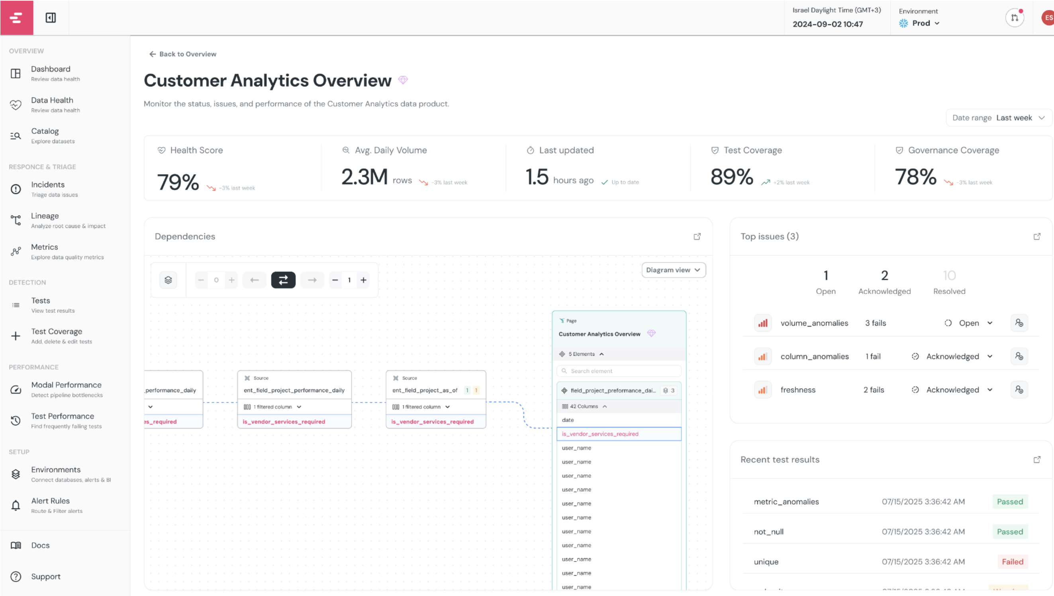Viewport: 1054px width, 596px height.
Task: Click the pull request icon in header
Action: click(x=1015, y=18)
